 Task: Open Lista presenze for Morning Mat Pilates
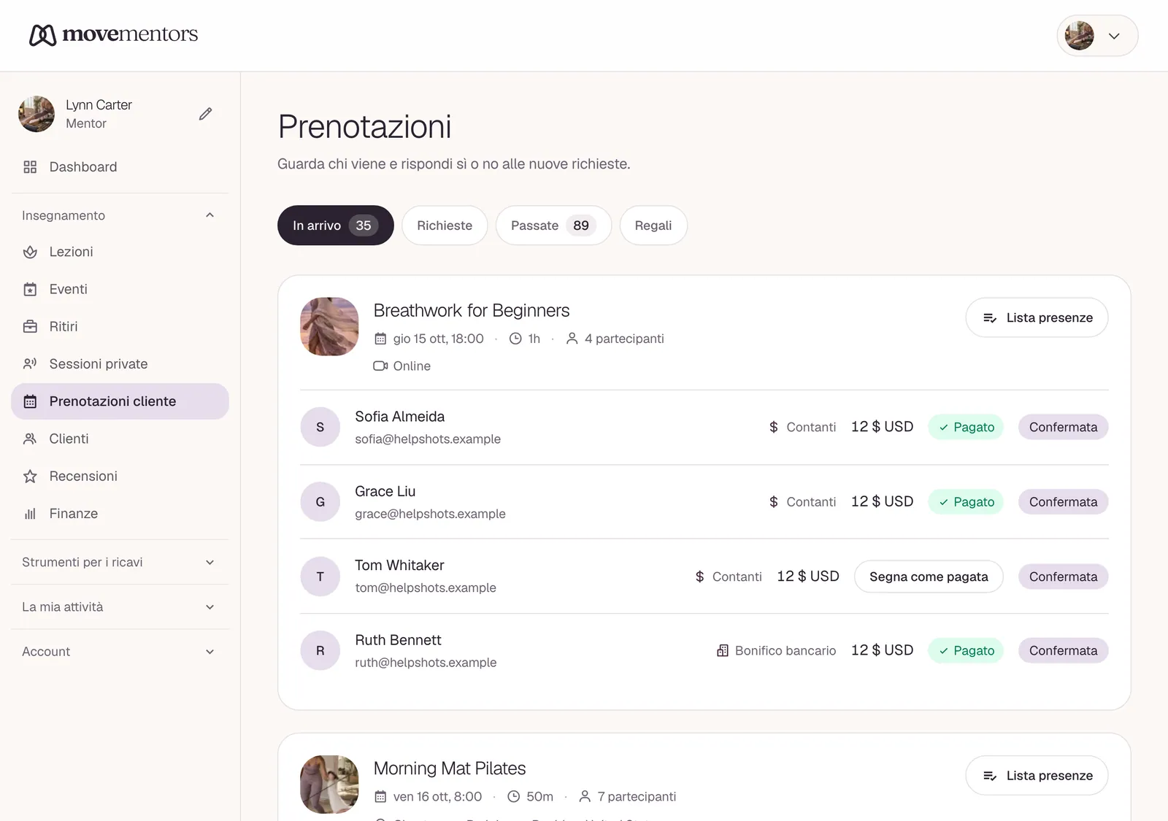pos(1037,776)
